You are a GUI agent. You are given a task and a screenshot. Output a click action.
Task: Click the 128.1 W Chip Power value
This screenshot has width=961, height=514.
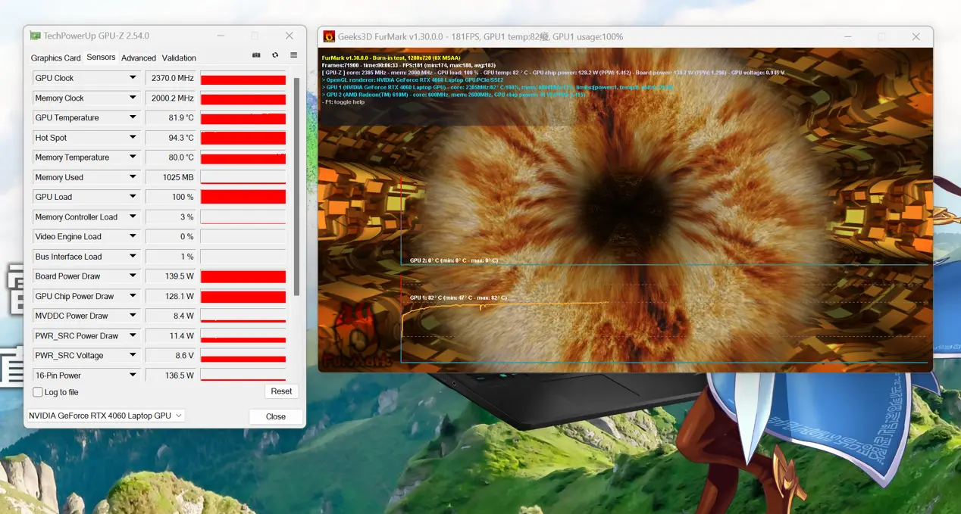coord(171,296)
